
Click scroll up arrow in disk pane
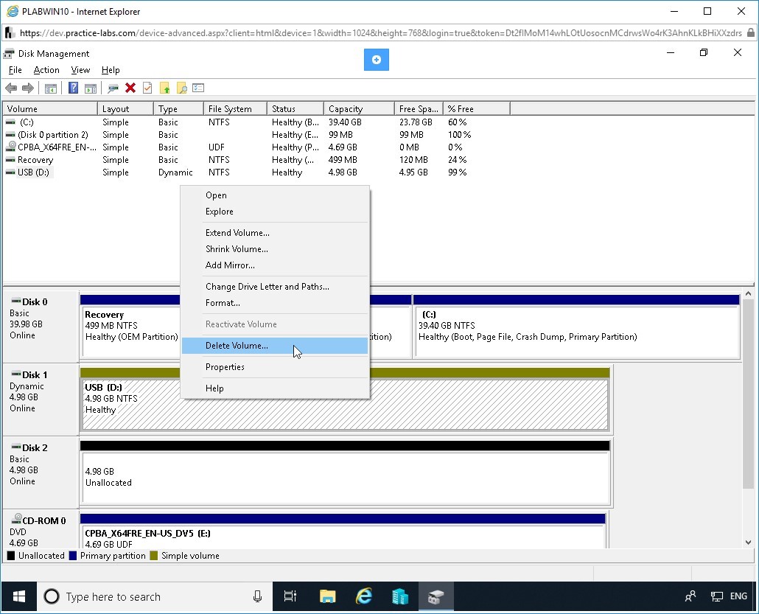point(749,294)
